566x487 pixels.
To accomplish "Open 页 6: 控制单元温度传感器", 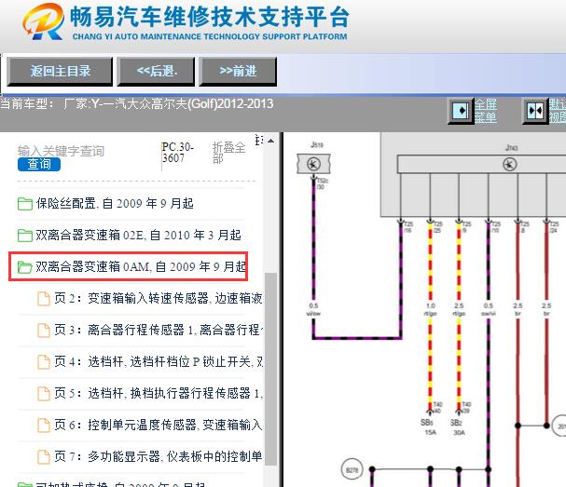I will [x=158, y=425].
